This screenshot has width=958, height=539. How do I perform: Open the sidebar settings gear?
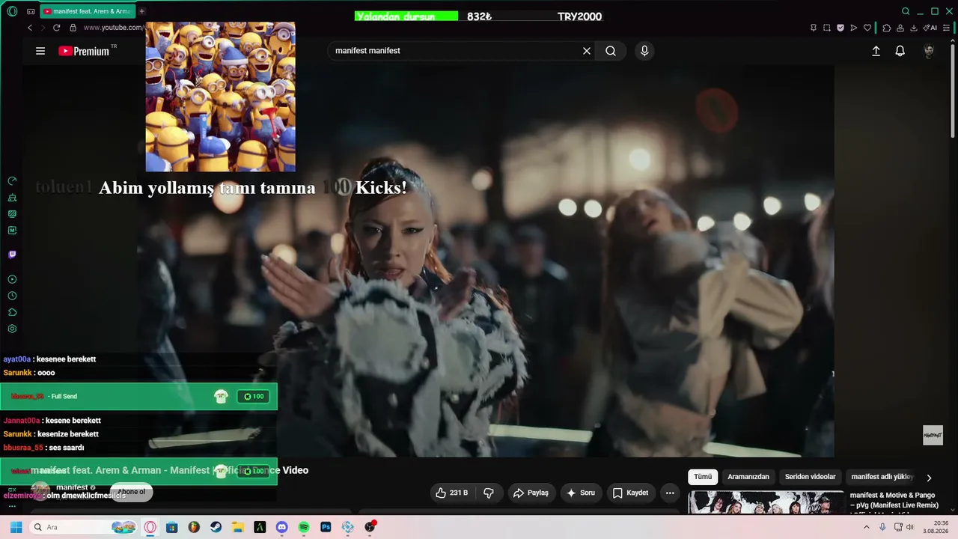(12, 329)
